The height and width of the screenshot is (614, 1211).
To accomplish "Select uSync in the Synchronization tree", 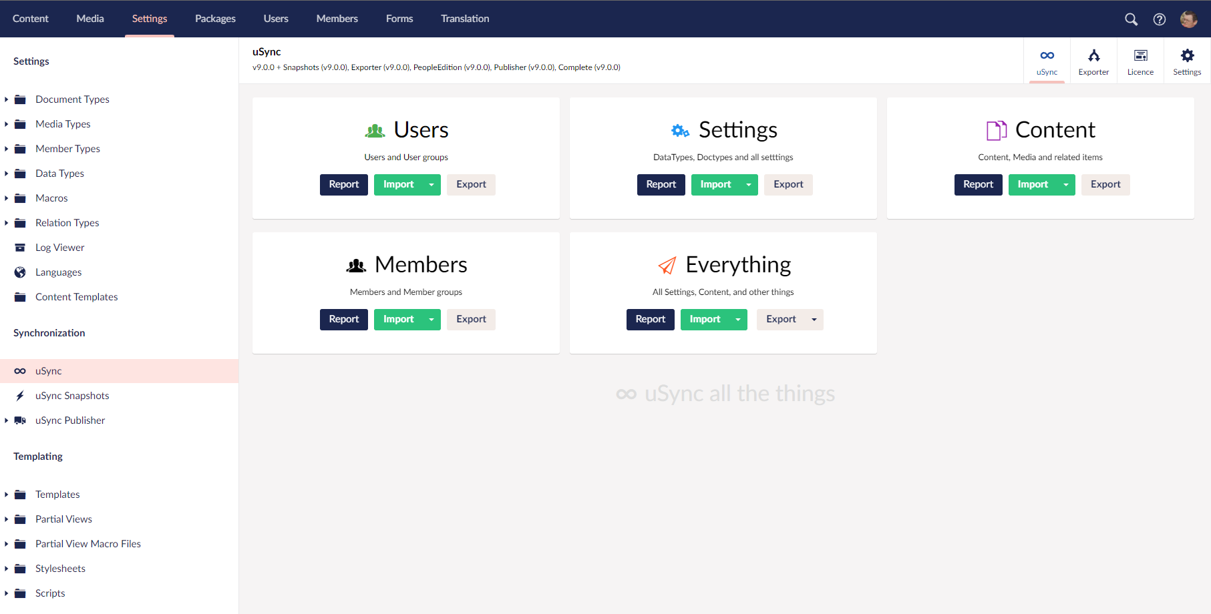I will coord(47,370).
